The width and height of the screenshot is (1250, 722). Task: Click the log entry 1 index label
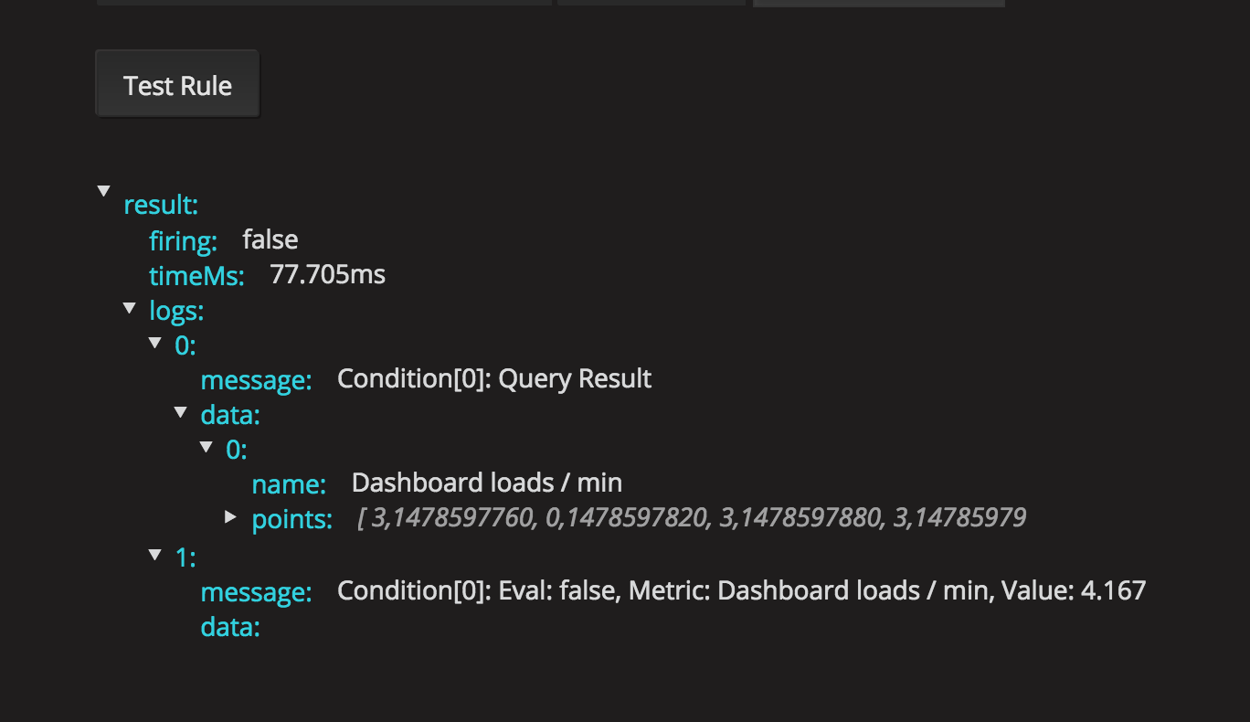[185, 557]
